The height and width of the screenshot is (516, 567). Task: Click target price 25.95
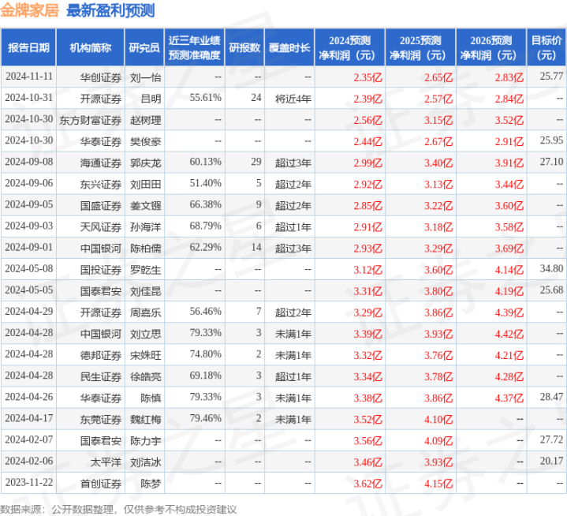tap(551, 140)
